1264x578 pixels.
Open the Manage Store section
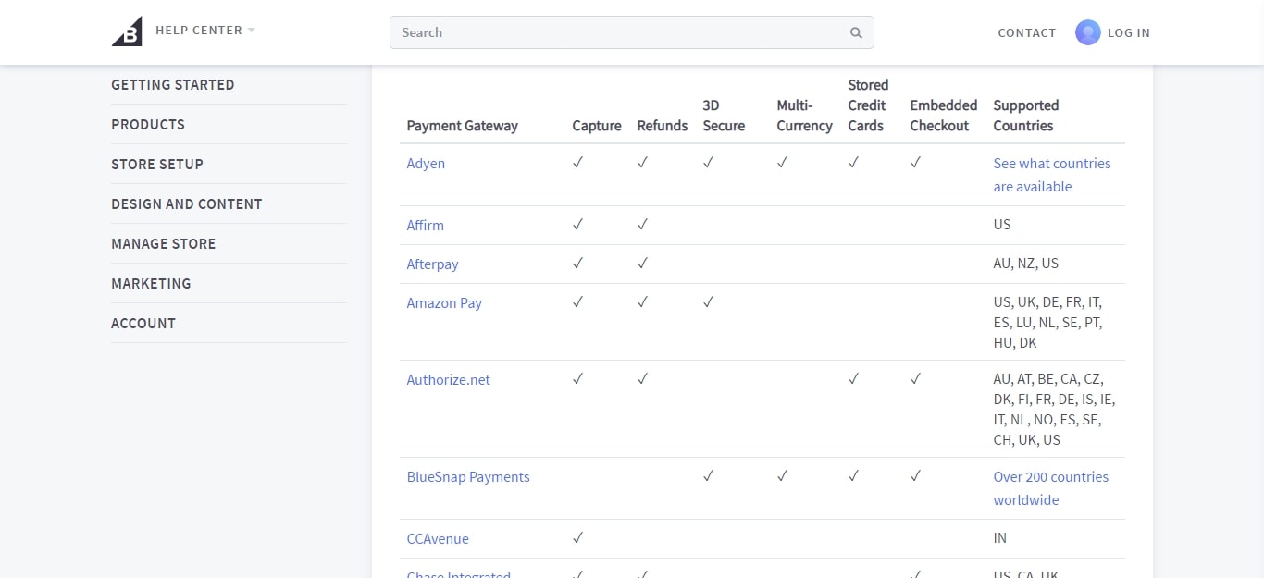point(164,244)
